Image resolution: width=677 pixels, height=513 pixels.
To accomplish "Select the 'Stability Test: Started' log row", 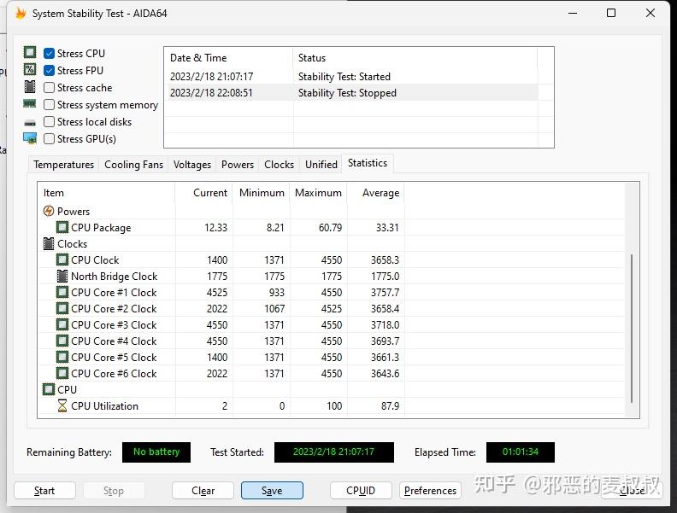I will click(351, 77).
